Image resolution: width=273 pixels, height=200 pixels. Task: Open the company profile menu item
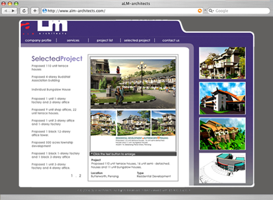point(38,41)
